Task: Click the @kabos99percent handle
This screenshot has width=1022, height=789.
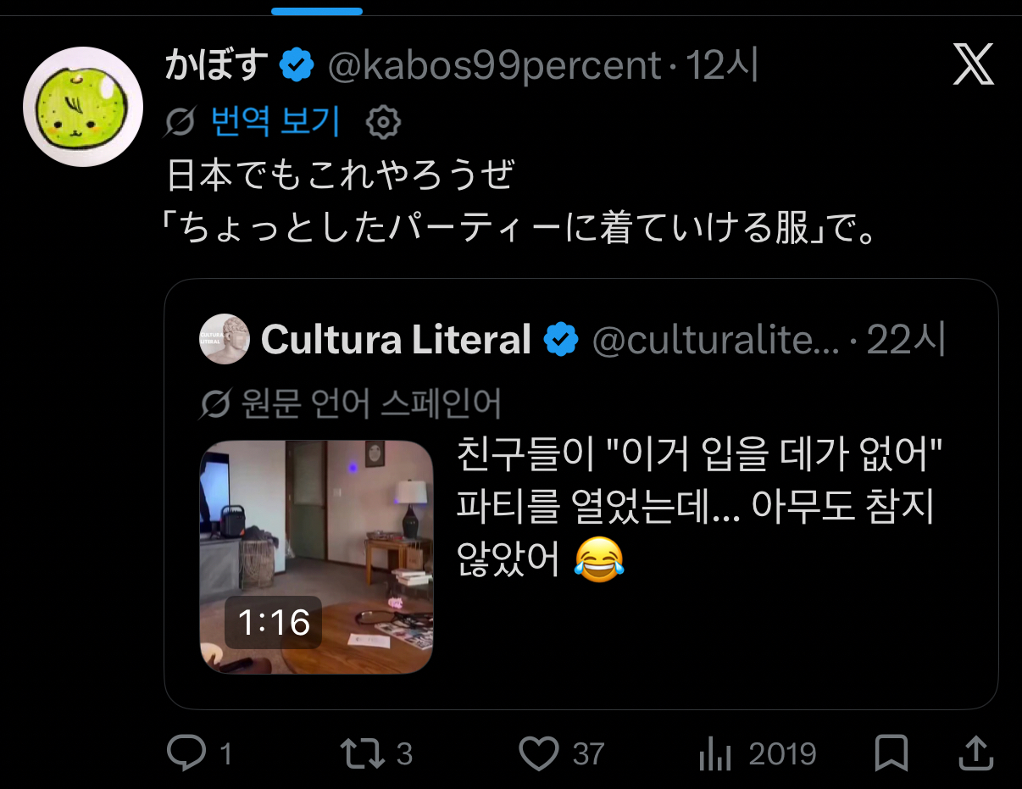Action: (x=494, y=66)
